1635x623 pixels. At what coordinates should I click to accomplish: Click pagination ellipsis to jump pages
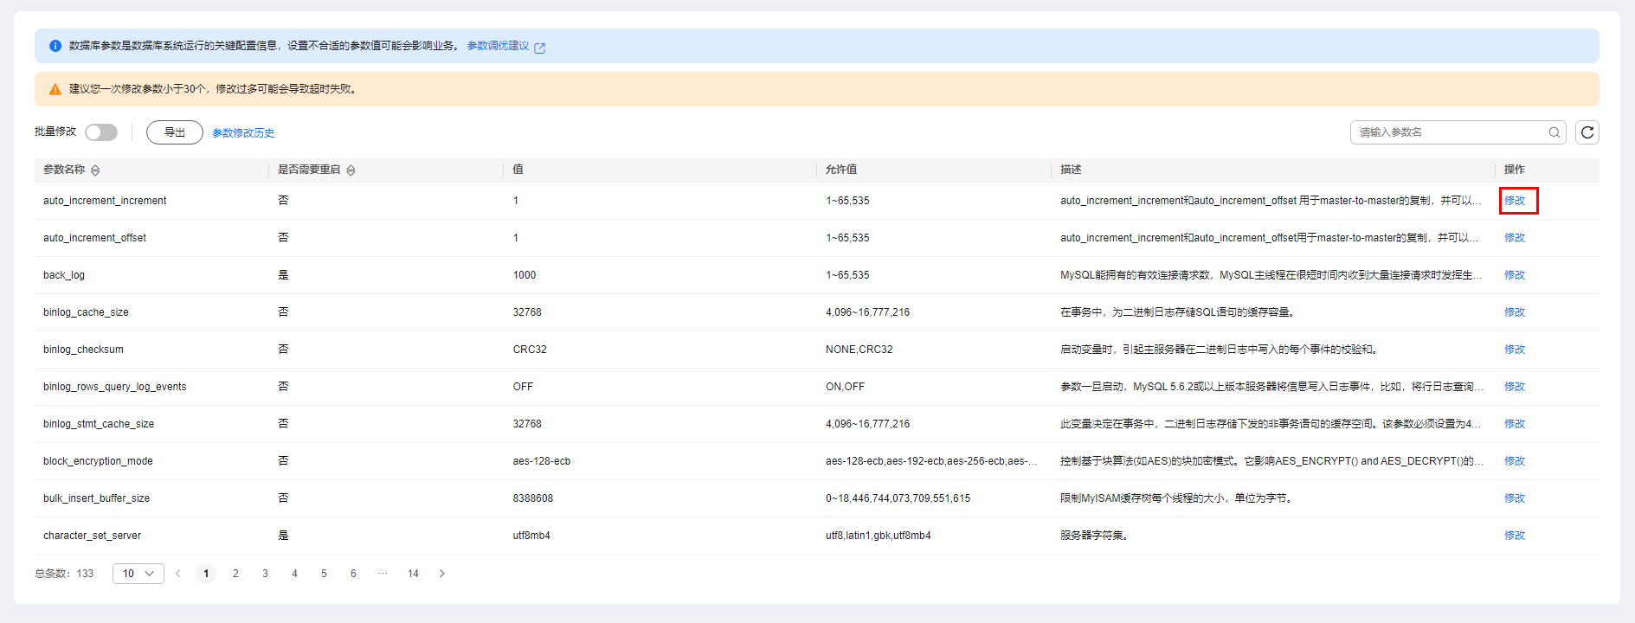pos(383,574)
